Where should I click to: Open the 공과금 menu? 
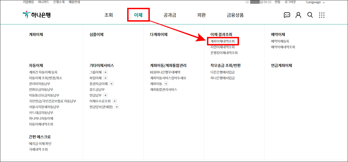(170, 15)
